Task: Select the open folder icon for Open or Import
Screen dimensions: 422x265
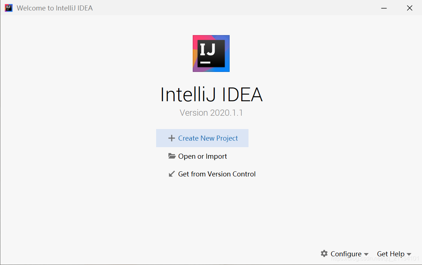Action: pos(171,156)
